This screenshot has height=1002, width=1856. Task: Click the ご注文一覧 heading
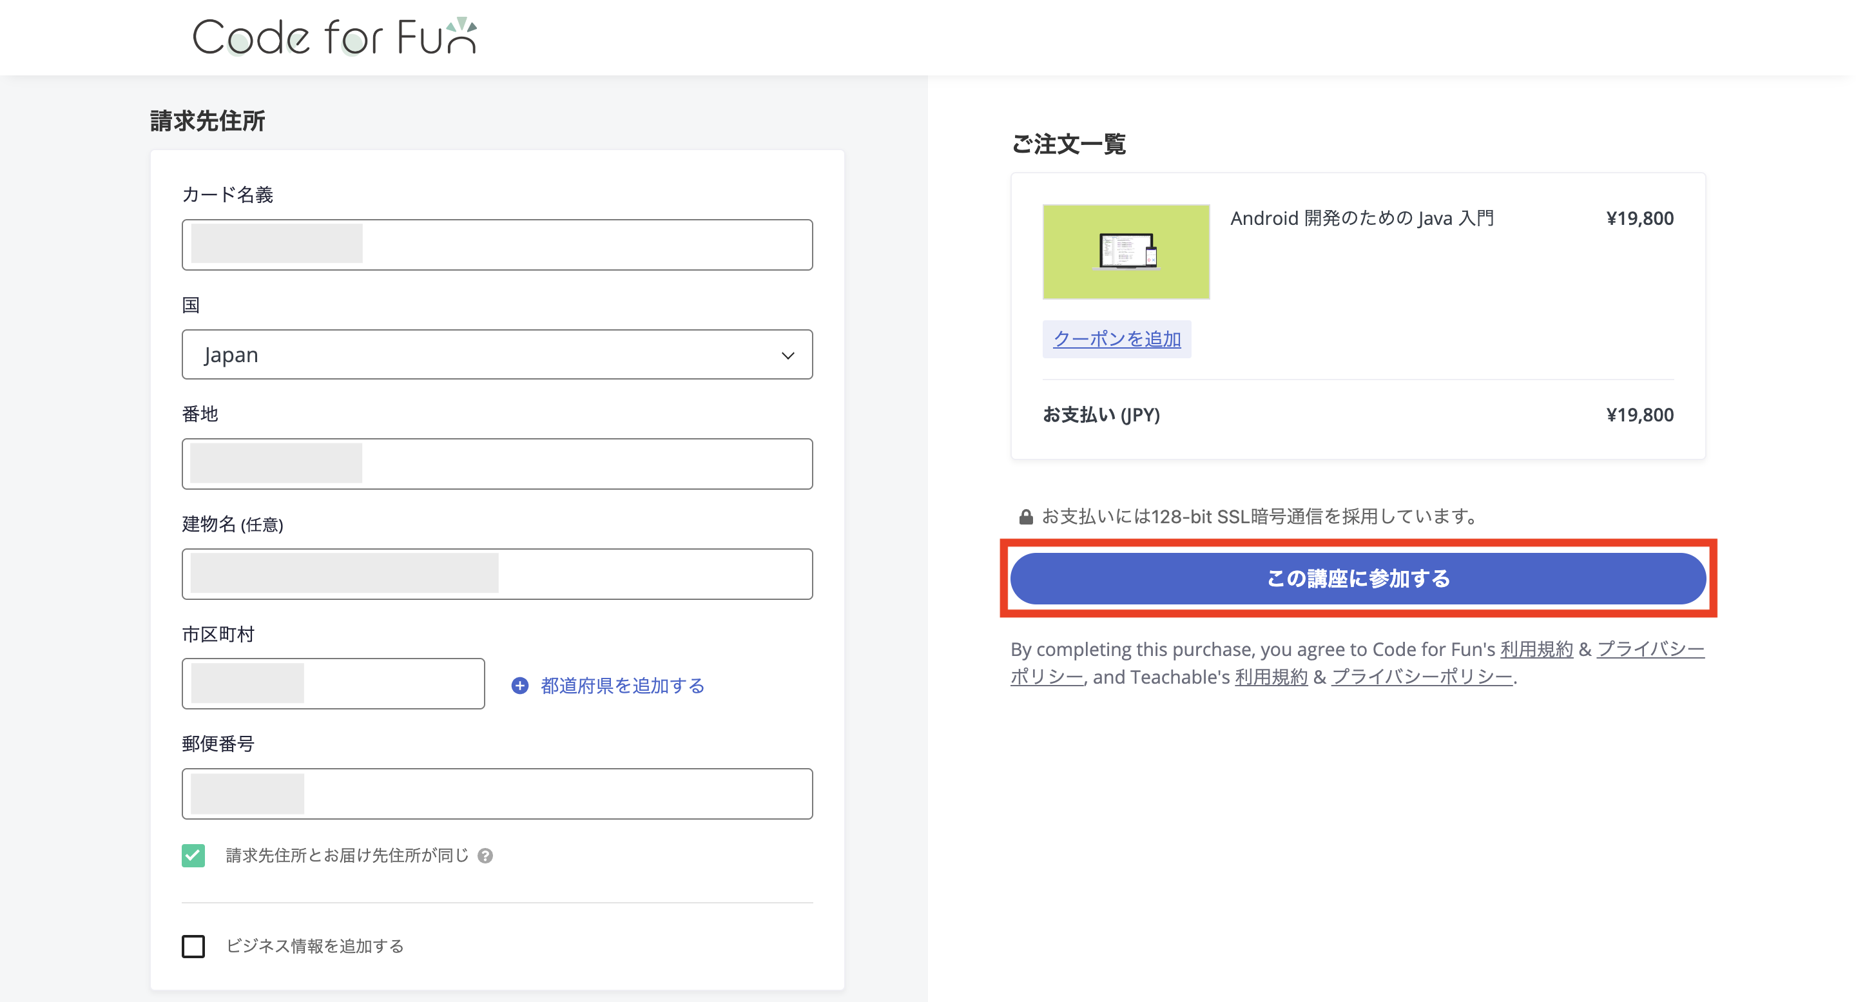[1068, 143]
